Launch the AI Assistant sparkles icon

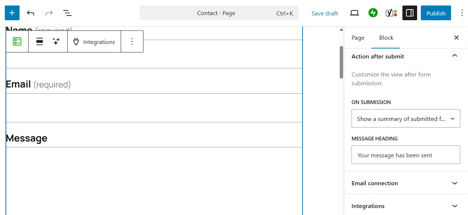click(56, 41)
